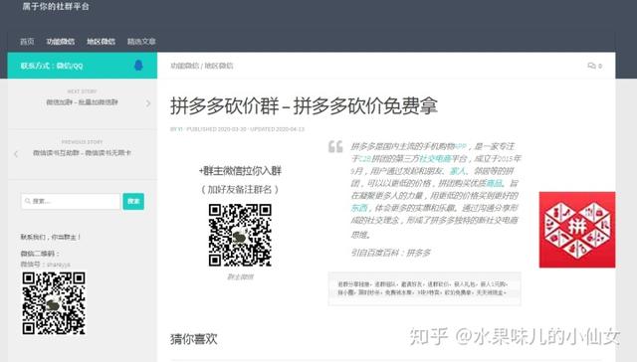Click the 商品 link in the quote
The width and height of the screenshot is (637, 362).
point(494,183)
